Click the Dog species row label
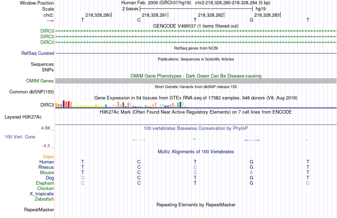337x218 pixels. 50,178
